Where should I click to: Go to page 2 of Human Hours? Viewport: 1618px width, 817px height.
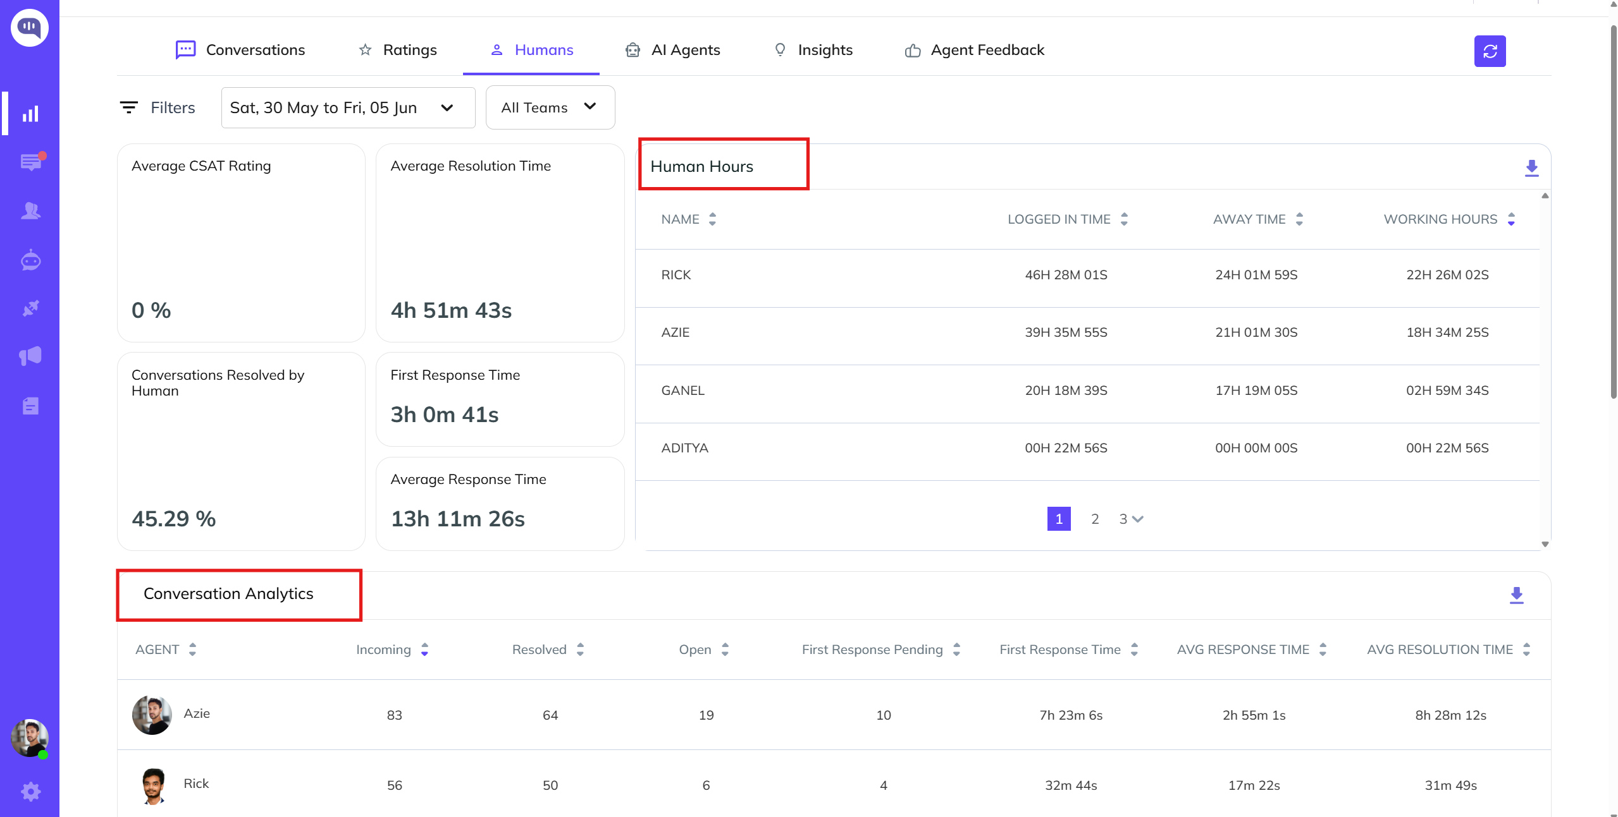pyautogui.click(x=1095, y=519)
